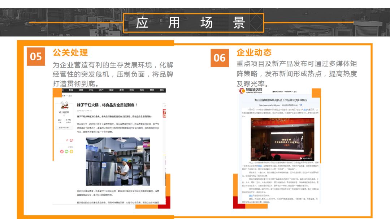Open the 汽车 tab in the nav bar
Image resolution: width=390 pixels, height=219 pixels.
click(x=91, y=90)
